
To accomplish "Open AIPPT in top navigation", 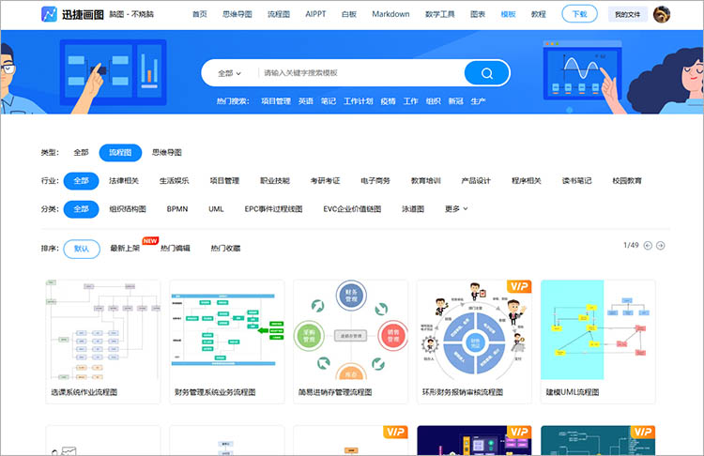I will point(315,14).
